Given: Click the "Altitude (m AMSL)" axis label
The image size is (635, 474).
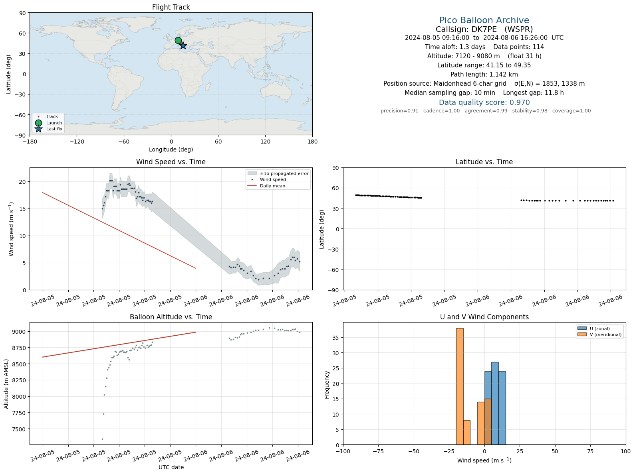Looking at the screenshot, I should [x=6, y=384].
